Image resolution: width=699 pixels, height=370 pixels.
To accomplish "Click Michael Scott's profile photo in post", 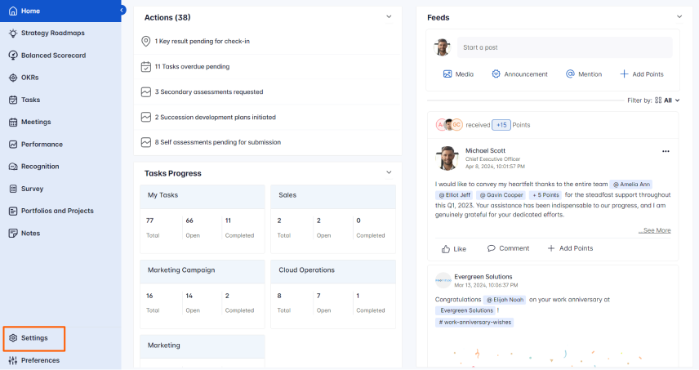I will point(447,158).
